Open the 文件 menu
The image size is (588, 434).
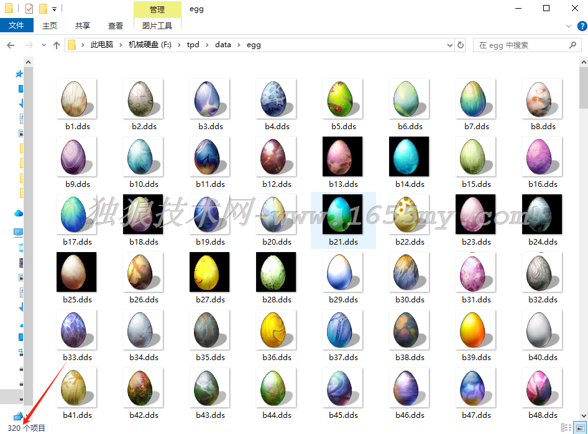tap(17, 25)
